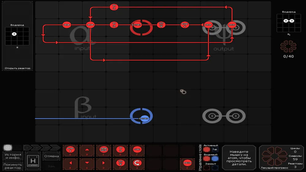Pick the up arrow (W) palette tile
Viewport: 306px width, 172px height.
[x=87, y=150]
